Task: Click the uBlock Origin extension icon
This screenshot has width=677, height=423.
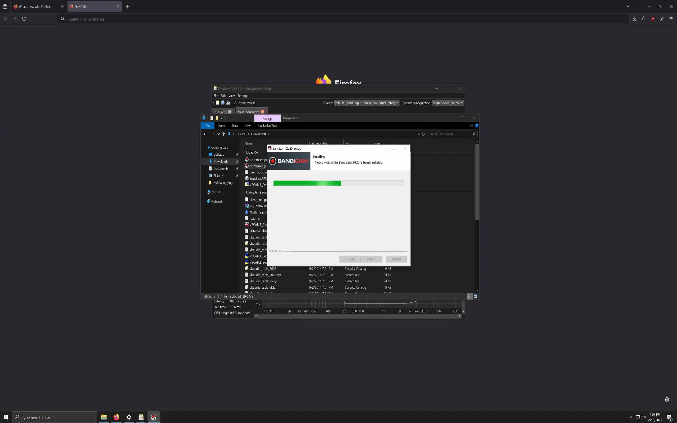Action: point(653,19)
